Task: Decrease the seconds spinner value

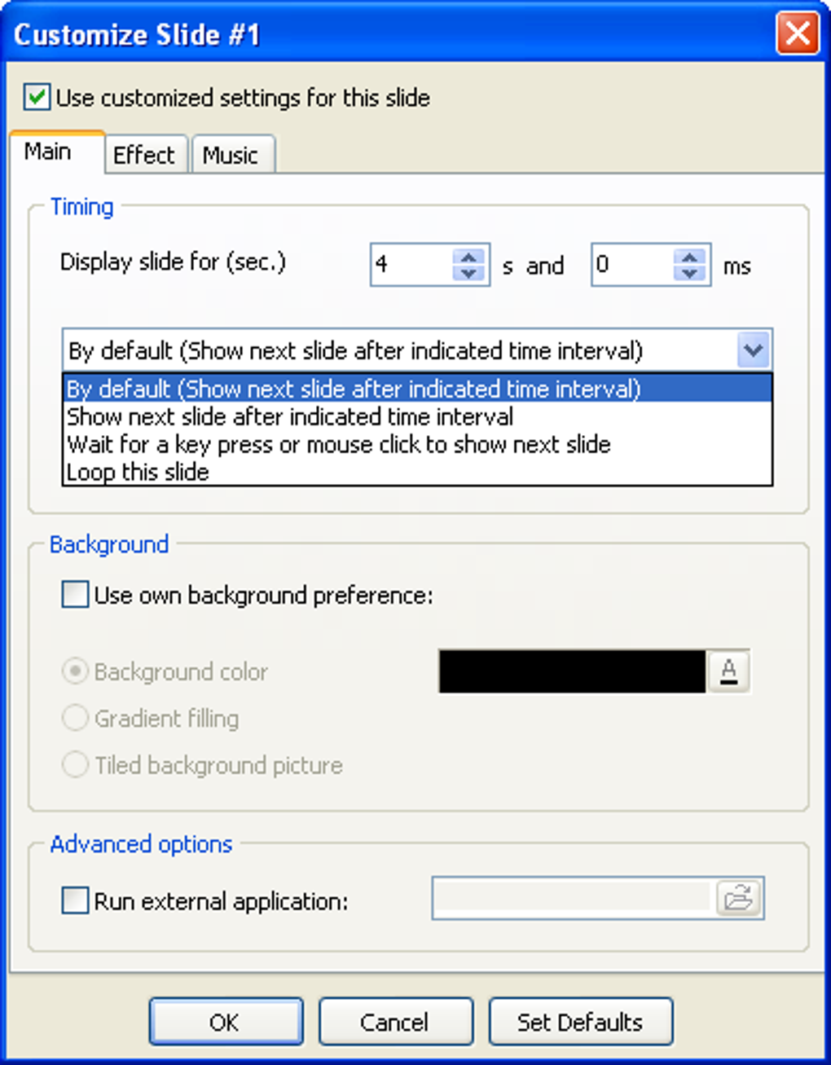Action: coord(468,274)
